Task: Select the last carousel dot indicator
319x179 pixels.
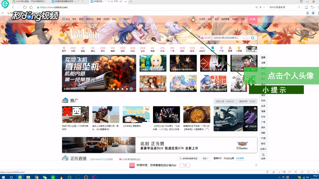Action: point(131,89)
